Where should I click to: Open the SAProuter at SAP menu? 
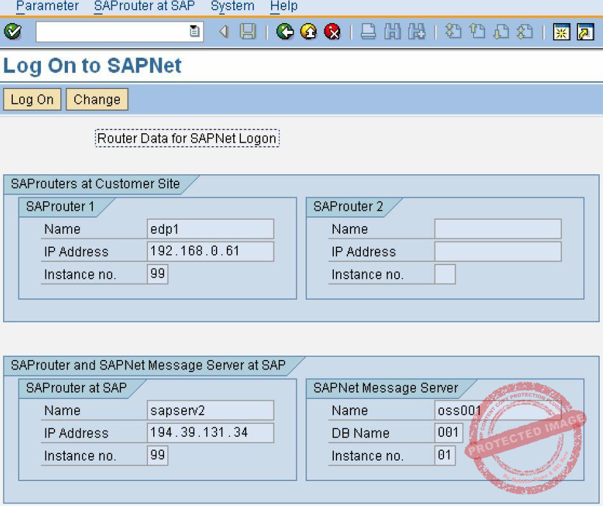click(144, 6)
